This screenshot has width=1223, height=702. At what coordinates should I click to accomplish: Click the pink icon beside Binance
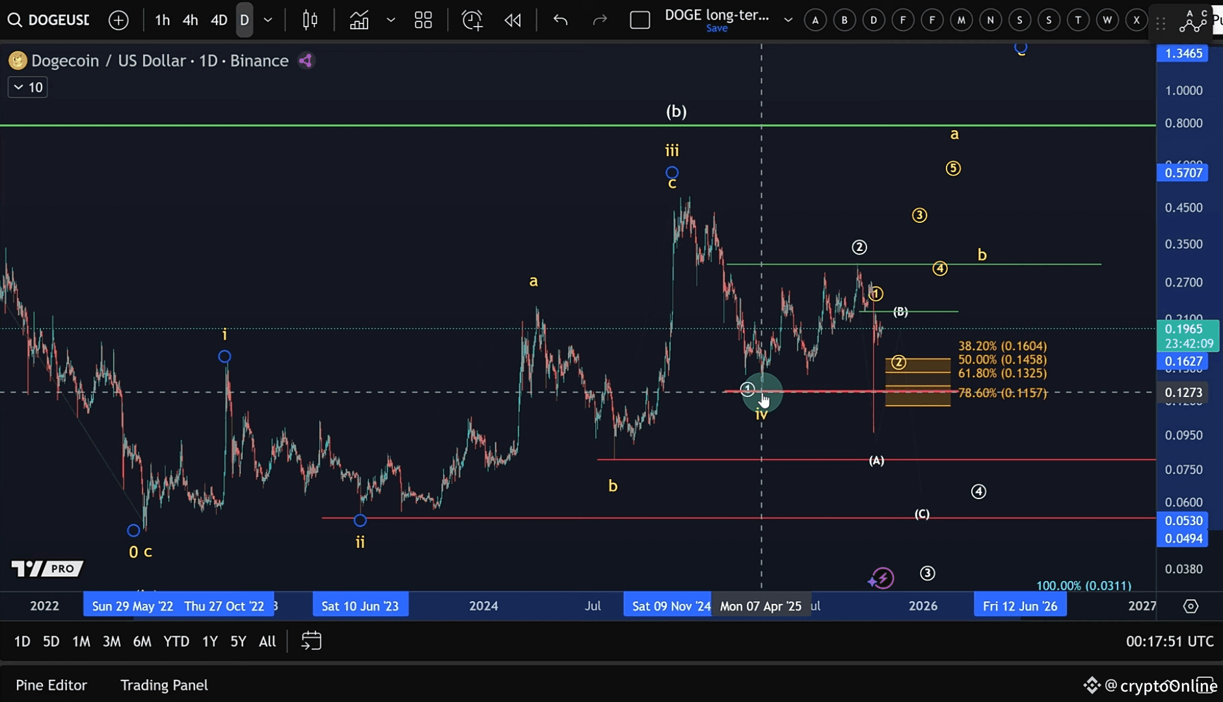coord(306,61)
